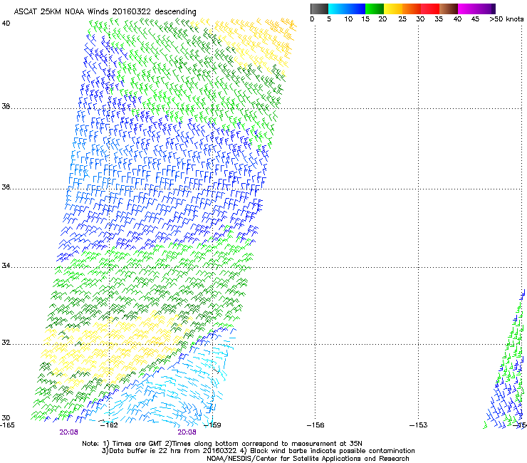Viewport: 527px width, 463px height.
Task: Click the red 30-35 knots color band
Action: click(x=430, y=9)
